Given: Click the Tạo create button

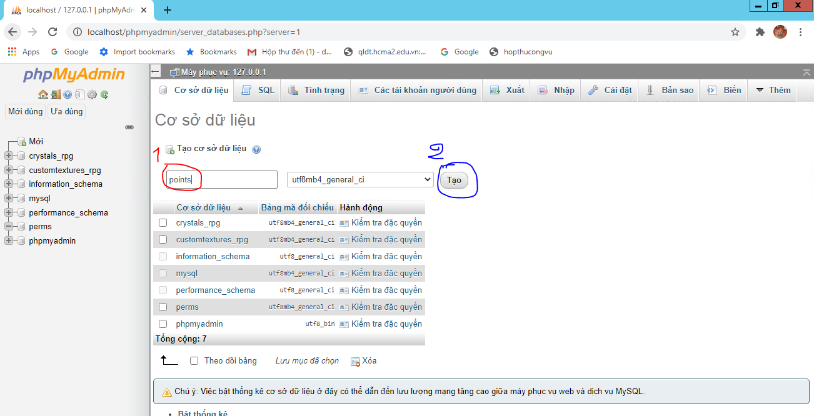Looking at the screenshot, I should pyautogui.click(x=454, y=180).
